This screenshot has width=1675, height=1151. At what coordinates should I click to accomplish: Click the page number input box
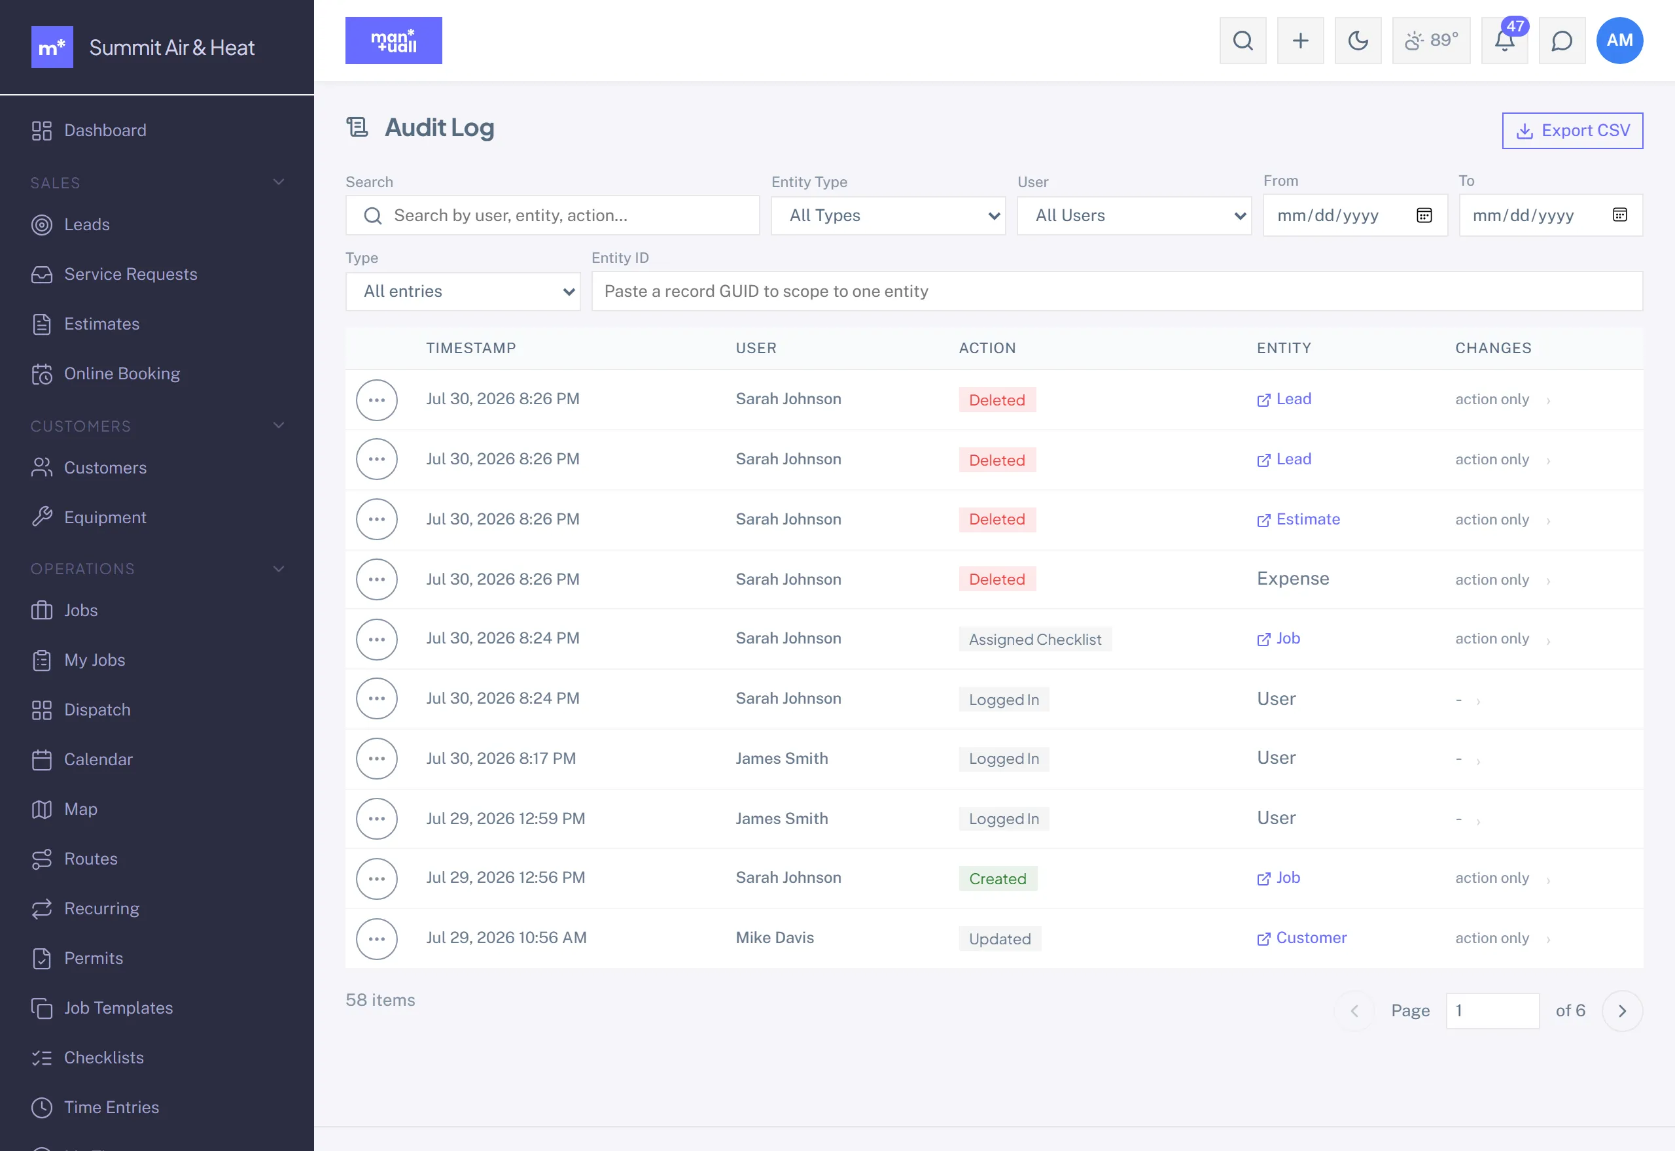[1492, 1011]
